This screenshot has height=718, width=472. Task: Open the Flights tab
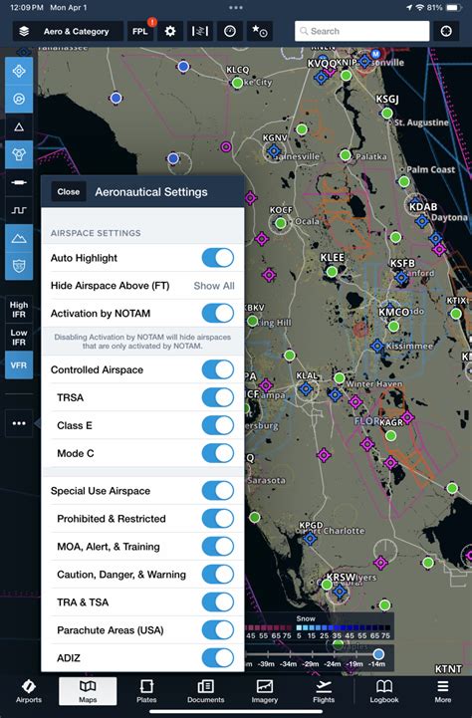click(x=324, y=691)
